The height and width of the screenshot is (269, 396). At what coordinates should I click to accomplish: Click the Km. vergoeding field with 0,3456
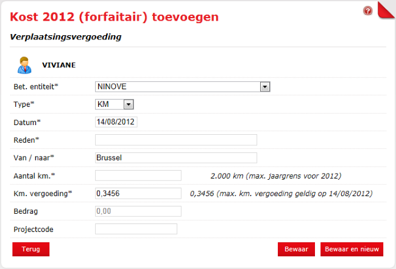(x=138, y=193)
